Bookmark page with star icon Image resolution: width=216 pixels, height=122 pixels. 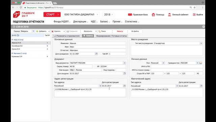(x=194, y=7)
